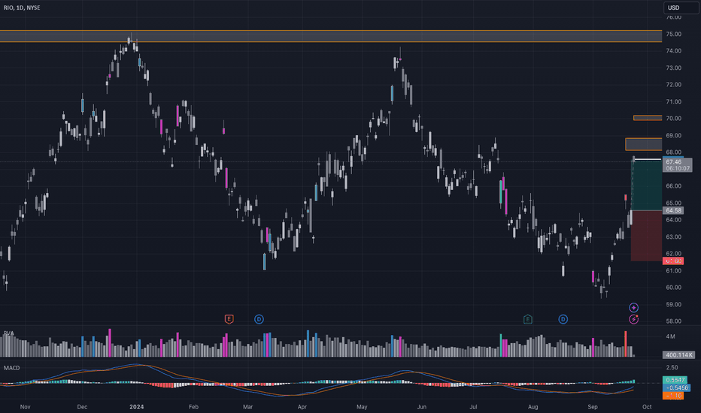The height and width of the screenshot is (413, 701).
Task: Click the Aug label on the time axis
Action: click(x=533, y=407)
